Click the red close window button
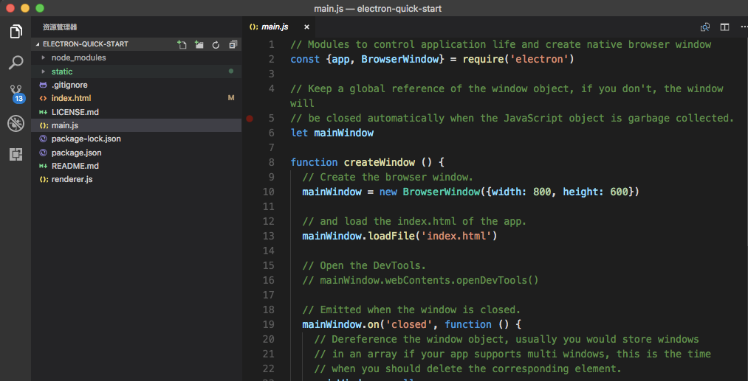Screen dimensions: 748x381 [10, 8]
